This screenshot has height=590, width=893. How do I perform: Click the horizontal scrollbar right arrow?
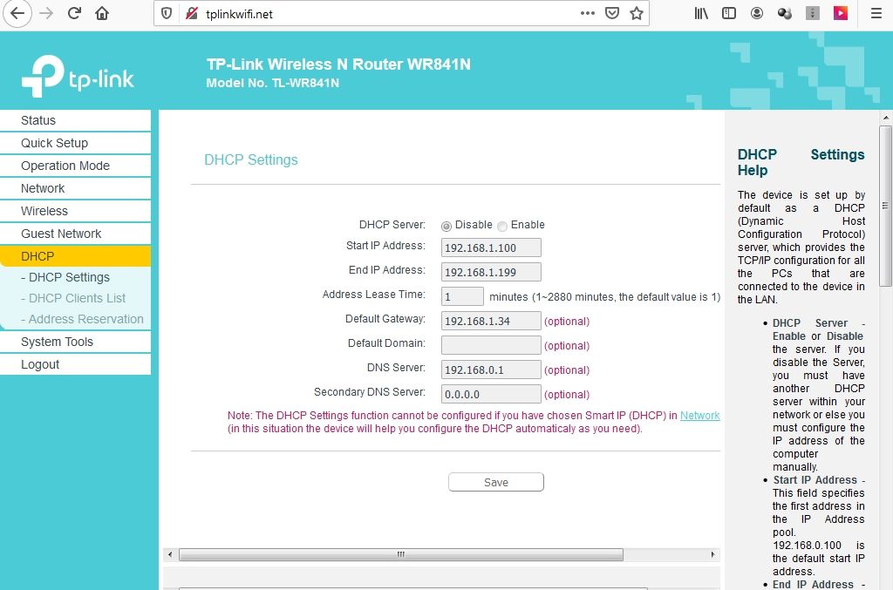pyautogui.click(x=713, y=554)
